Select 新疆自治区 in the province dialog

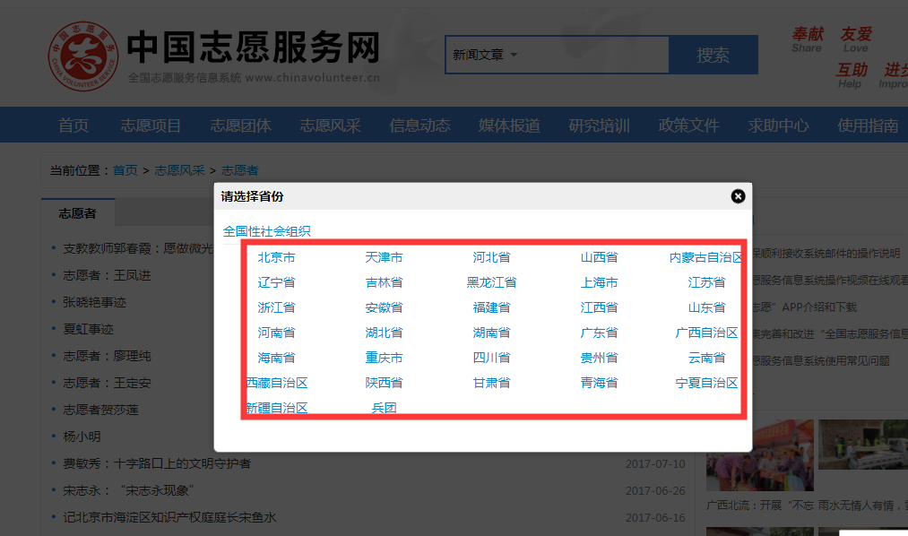(278, 407)
